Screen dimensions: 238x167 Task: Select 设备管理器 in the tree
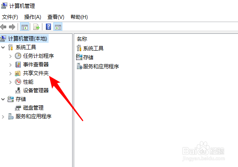click(36, 90)
